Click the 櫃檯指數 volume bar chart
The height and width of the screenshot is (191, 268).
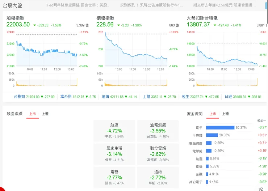point(136,80)
